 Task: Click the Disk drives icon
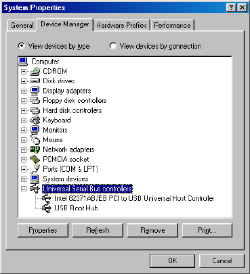click(35, 81)
